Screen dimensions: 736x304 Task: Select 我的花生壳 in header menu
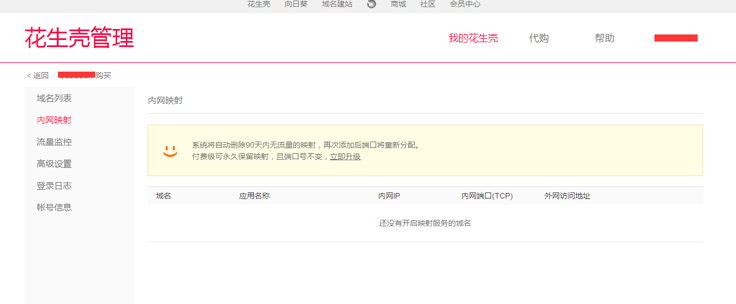473,38
